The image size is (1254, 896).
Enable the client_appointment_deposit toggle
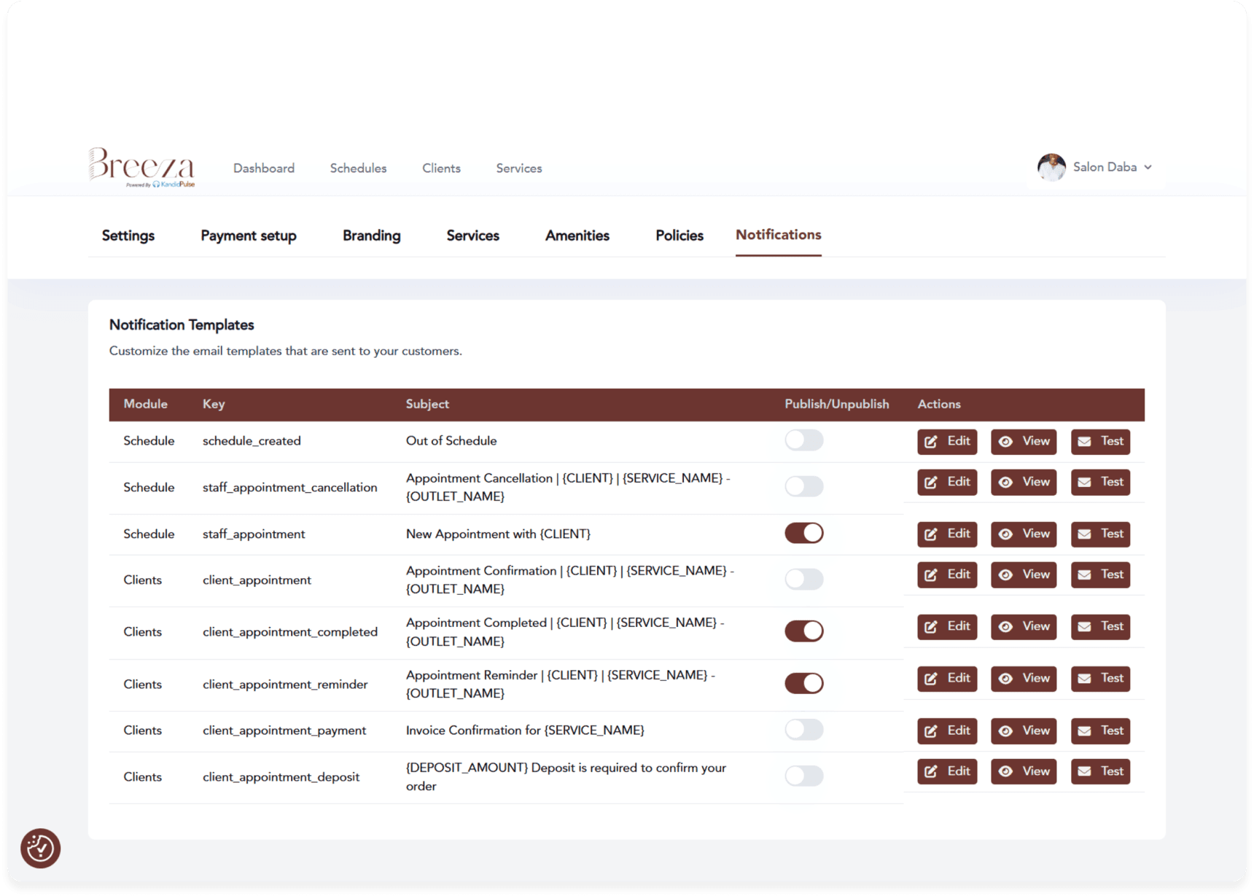tap(804, 776)
